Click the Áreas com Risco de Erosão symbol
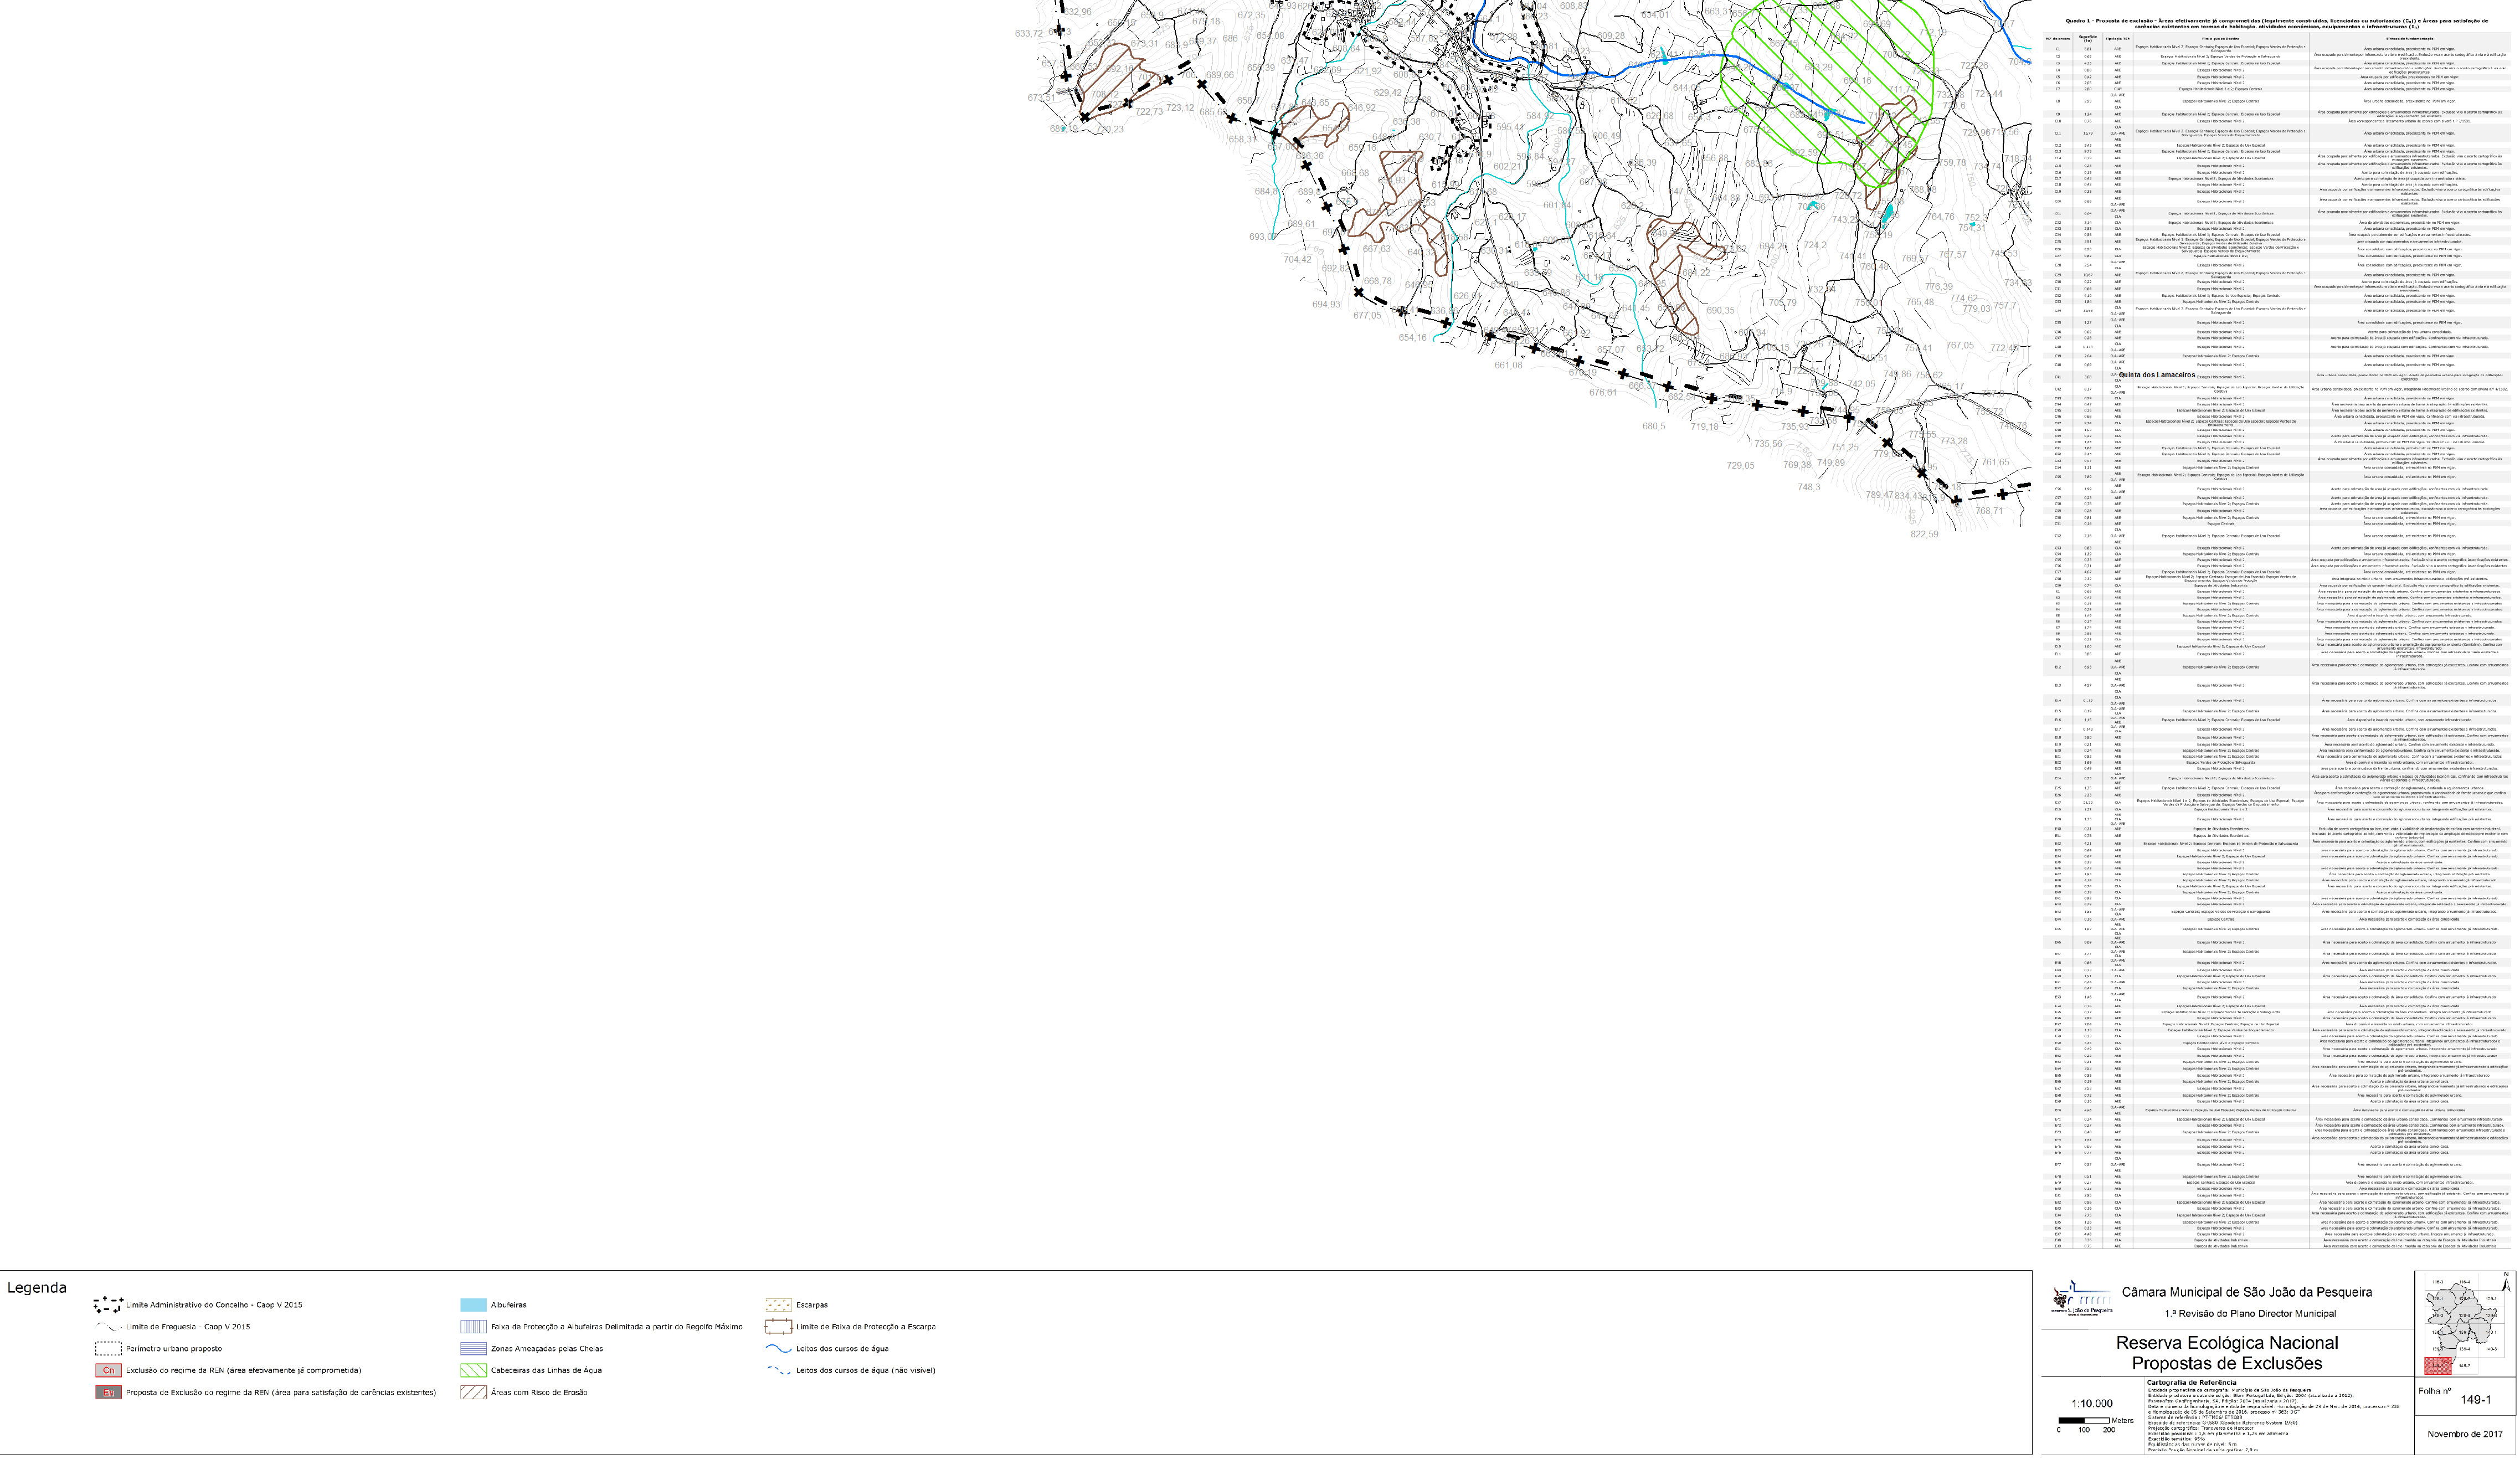Screen dimensions: 2520x1459 click(473, 1392)
